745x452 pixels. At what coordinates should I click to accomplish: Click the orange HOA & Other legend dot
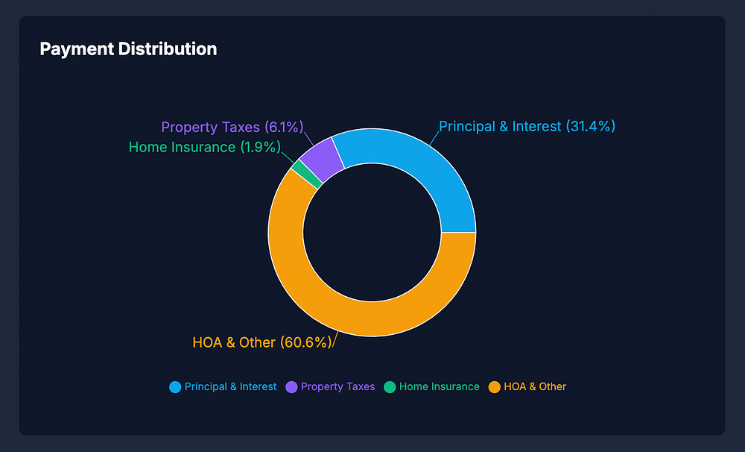(494, 387)
